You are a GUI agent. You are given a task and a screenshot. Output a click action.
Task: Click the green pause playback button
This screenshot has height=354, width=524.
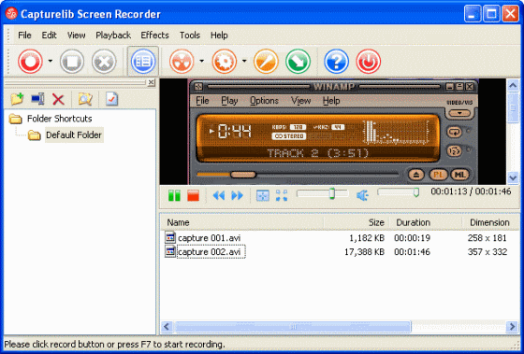point(174,195)
